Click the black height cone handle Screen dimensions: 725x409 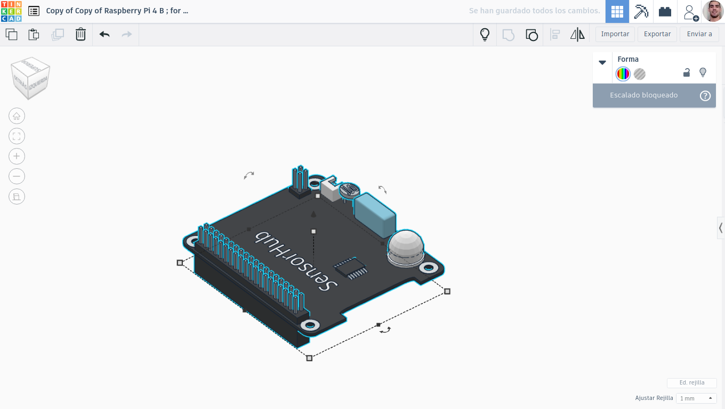[313, 214]
